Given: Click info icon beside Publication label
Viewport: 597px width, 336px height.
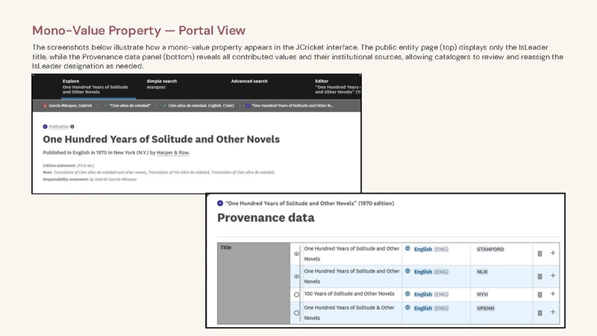Looking at the screenshot, I should click(72, 126).
